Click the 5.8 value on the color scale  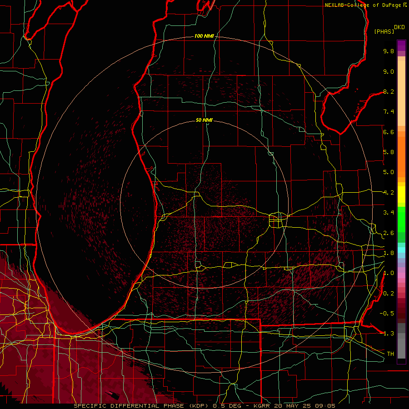click(x=389, y=152)
